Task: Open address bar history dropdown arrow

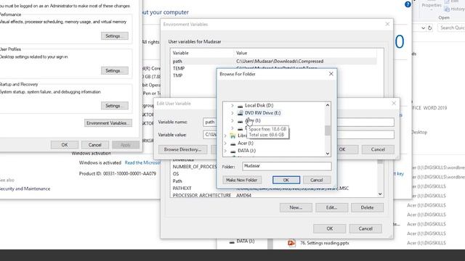Action: click(x=423, y=28)
